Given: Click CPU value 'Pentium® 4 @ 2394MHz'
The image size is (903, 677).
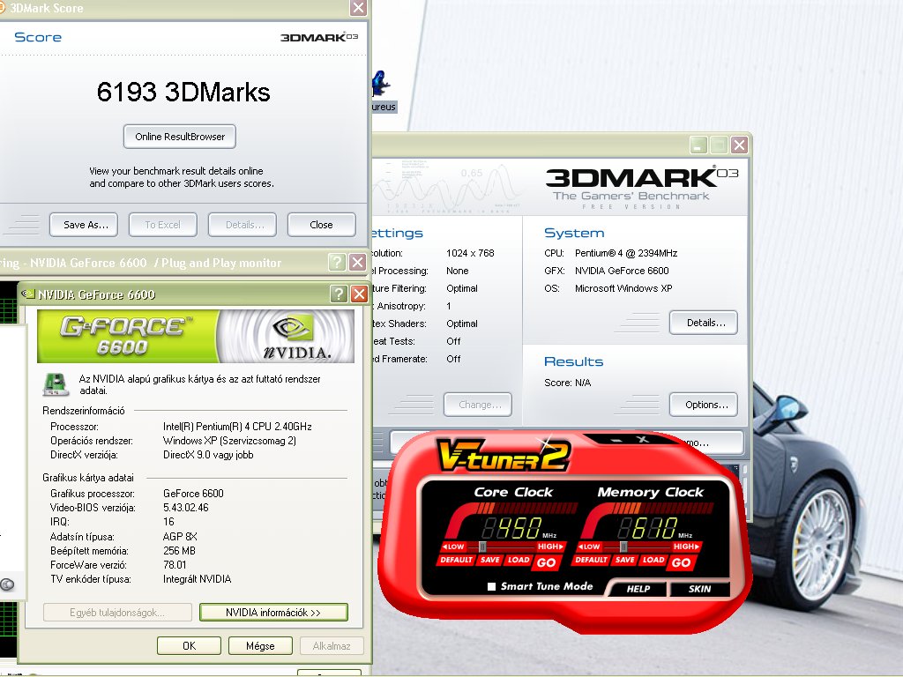Looking at the screenshot, I should (x=626, y=253).
